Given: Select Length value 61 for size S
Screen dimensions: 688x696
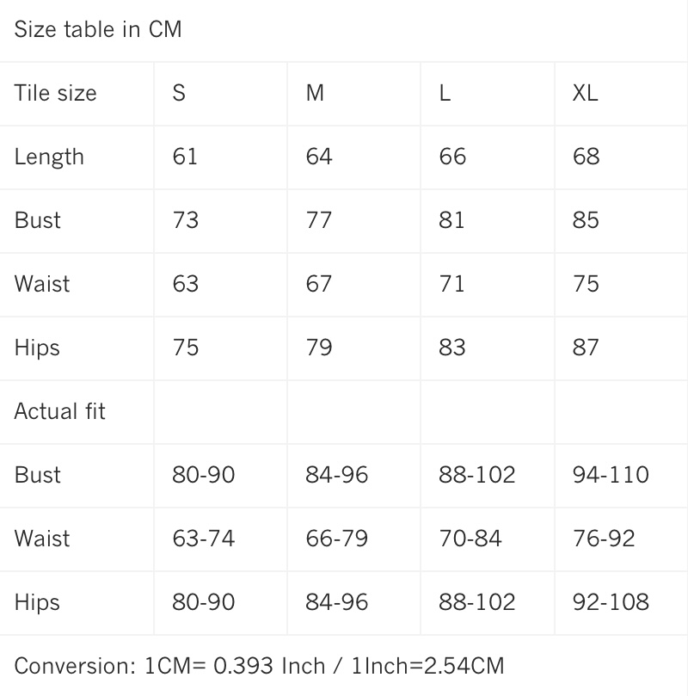Looking at the screenshot, I should tap(185, 157).
